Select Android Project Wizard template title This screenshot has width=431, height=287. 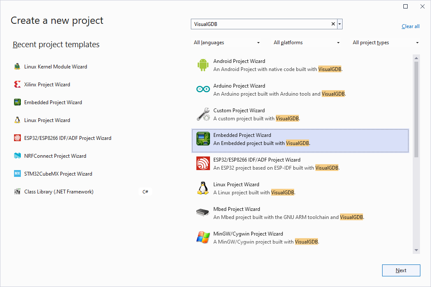tap(239, 61)
